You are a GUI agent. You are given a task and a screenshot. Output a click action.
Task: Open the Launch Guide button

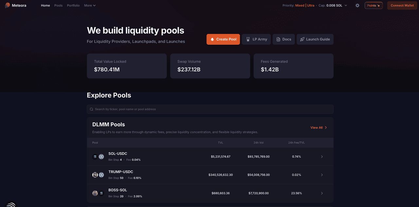[315, 39]
